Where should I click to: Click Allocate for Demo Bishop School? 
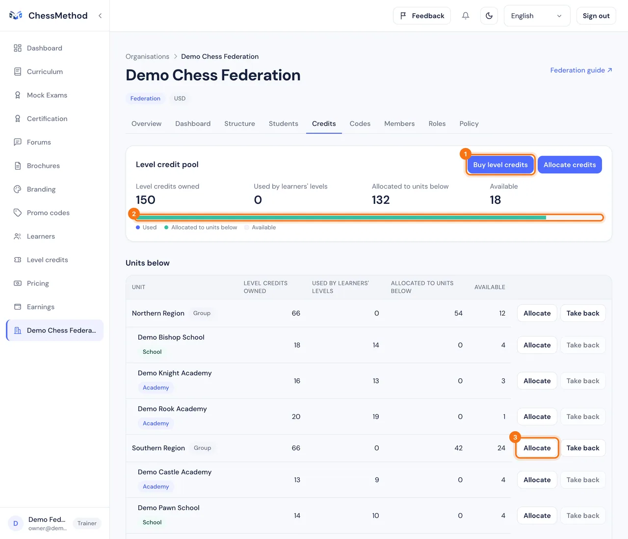[537, 345]
